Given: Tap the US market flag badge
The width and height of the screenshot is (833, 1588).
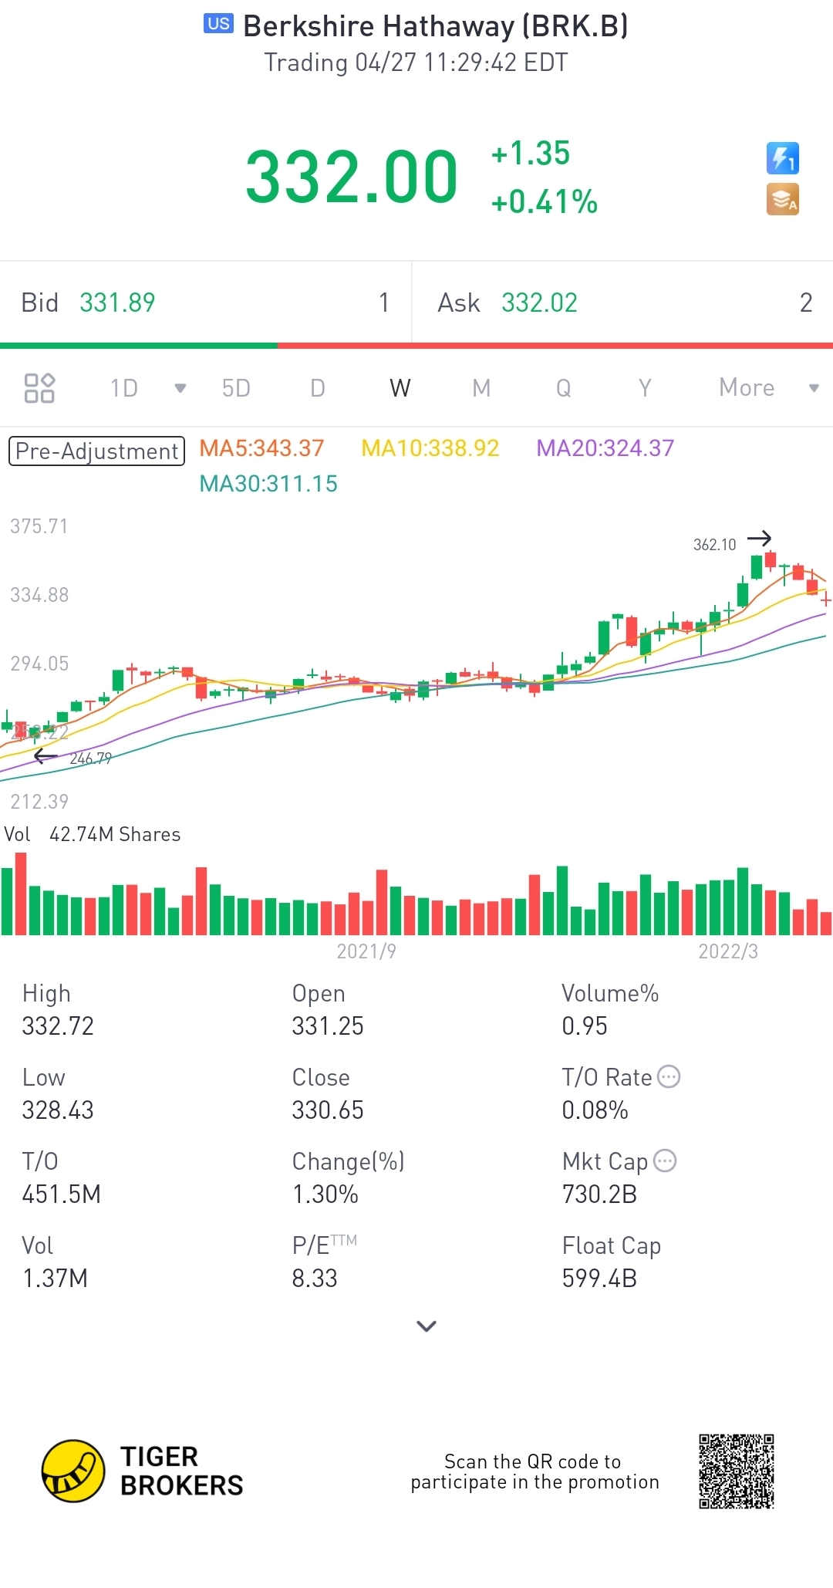Looking at the screenshot, I should tap(218, 24).
